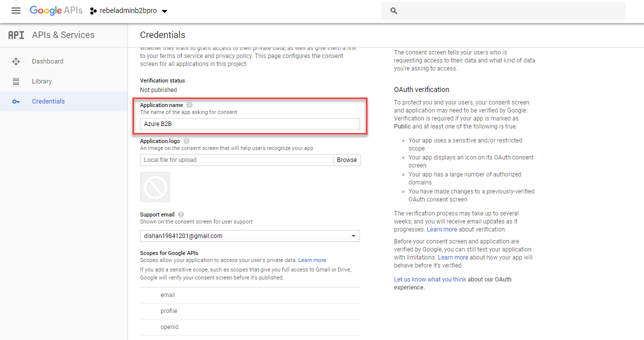The image size is (644, 340).
Task: Open the rebeladminb2bpro project selector dropdown
Action: coord(129,11)
